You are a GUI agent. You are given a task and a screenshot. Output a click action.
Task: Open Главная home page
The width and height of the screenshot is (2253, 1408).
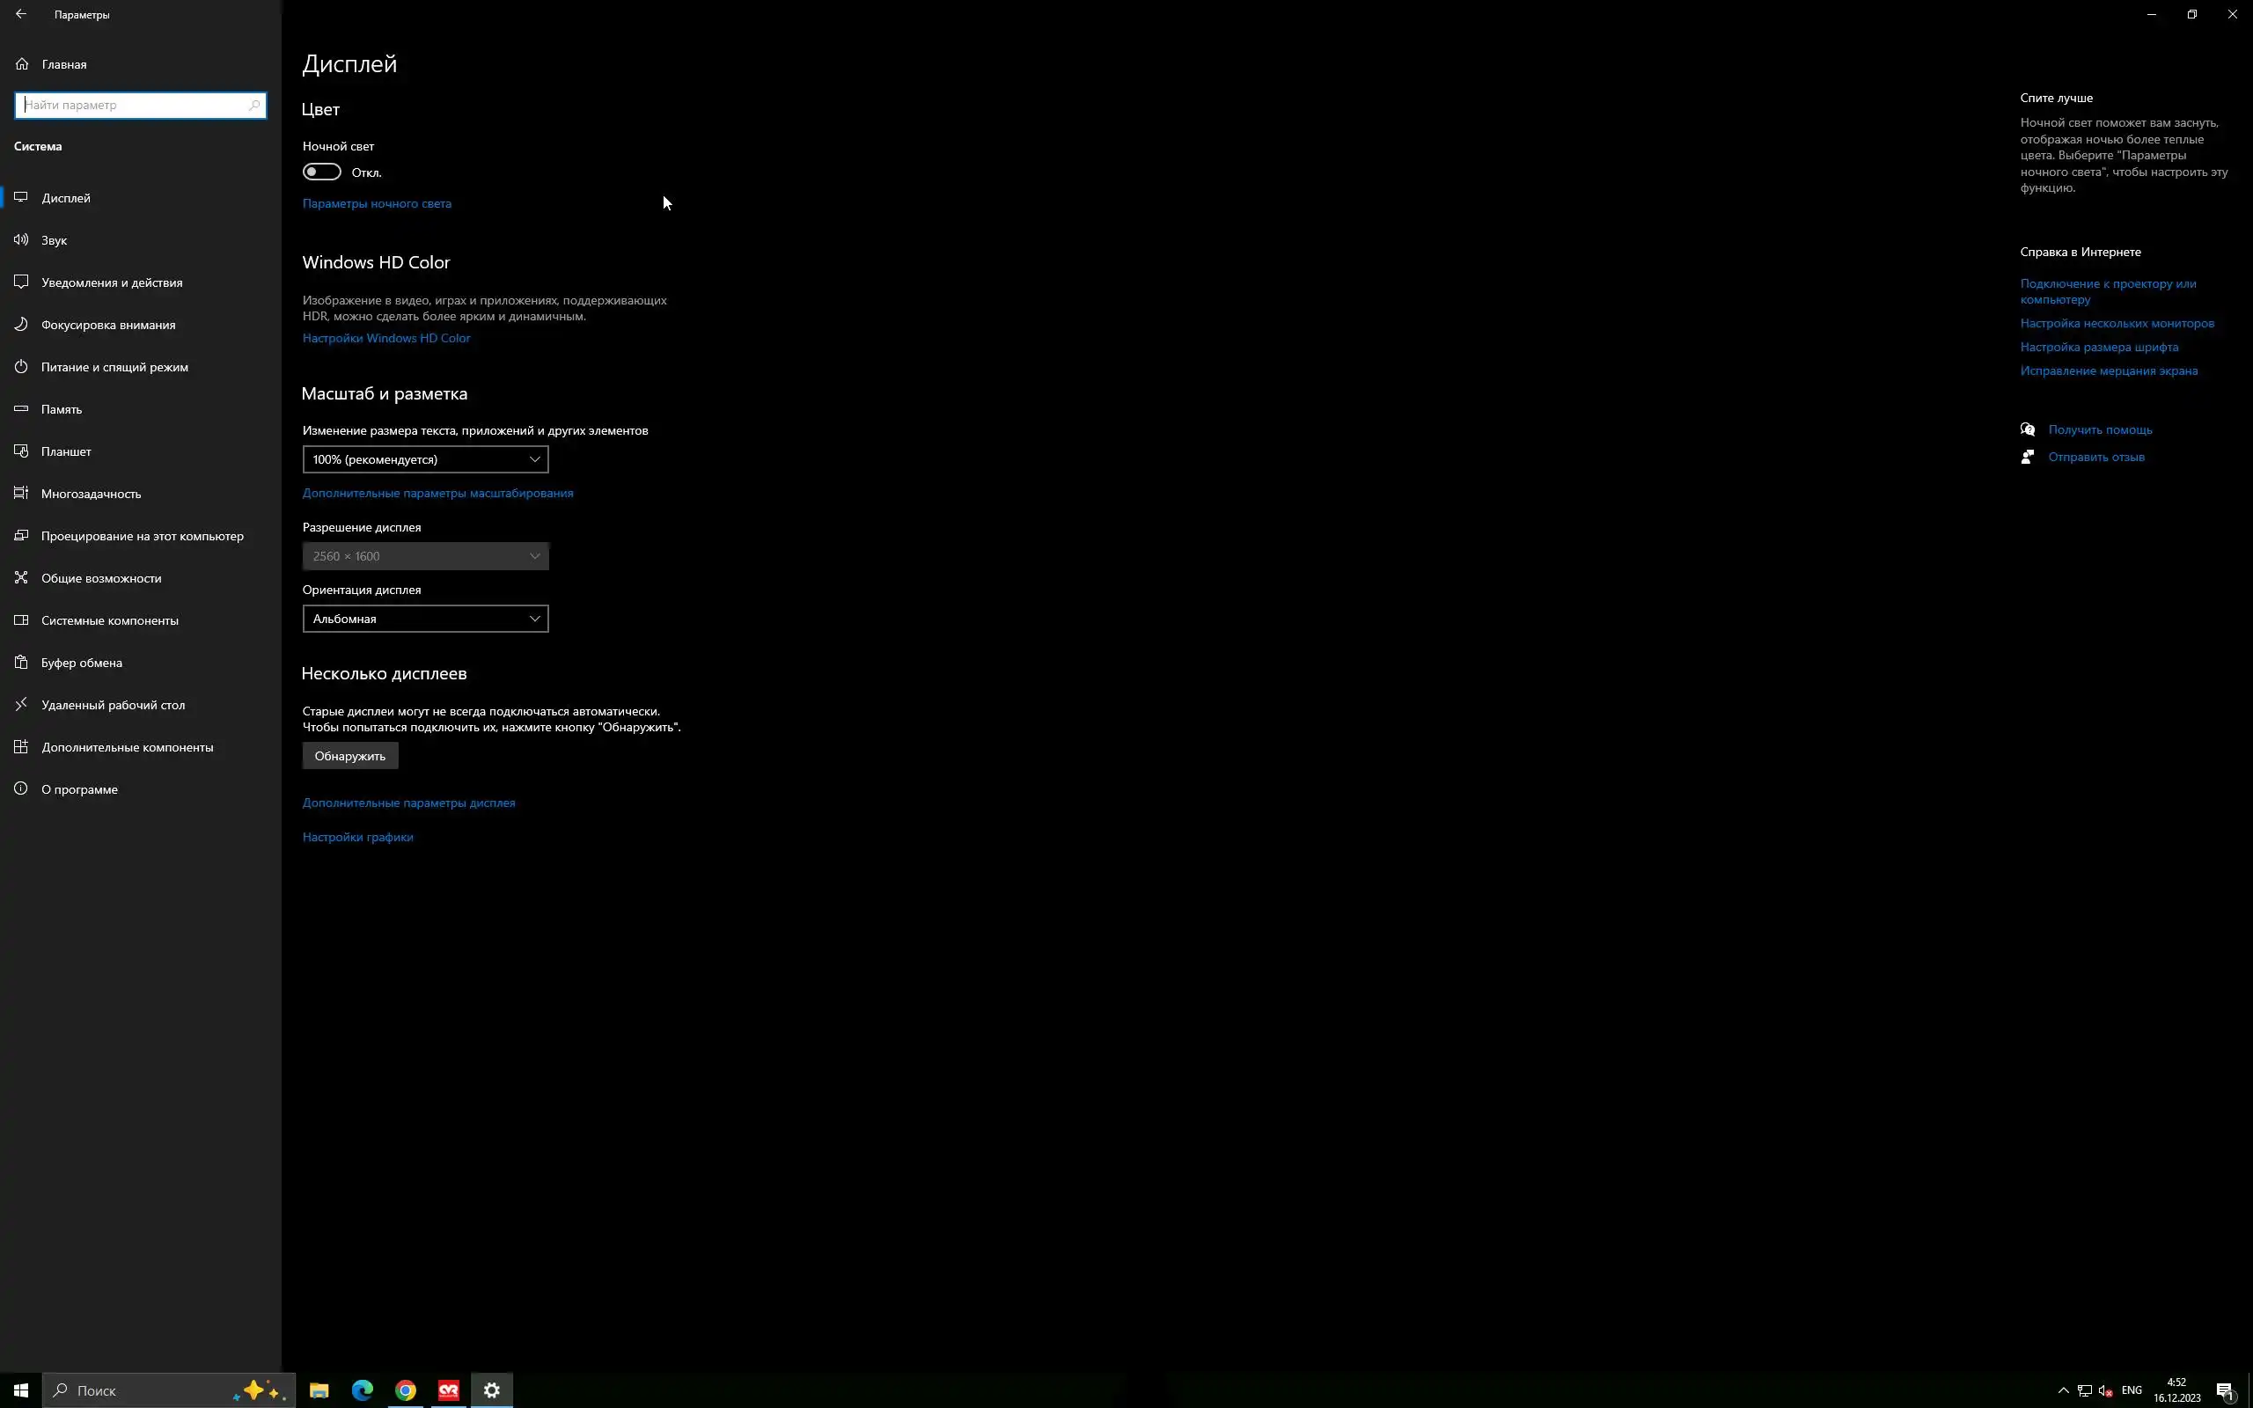(x=63, y=64)
